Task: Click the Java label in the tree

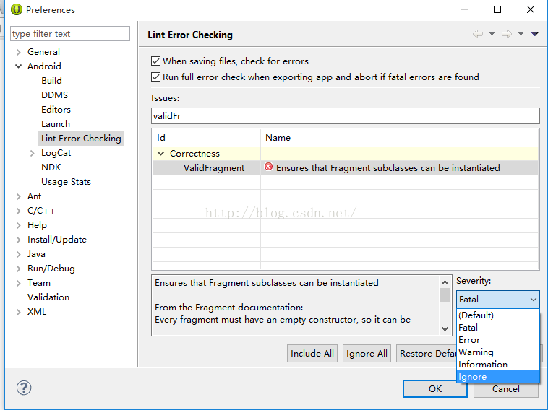Action: coord(36,254)
